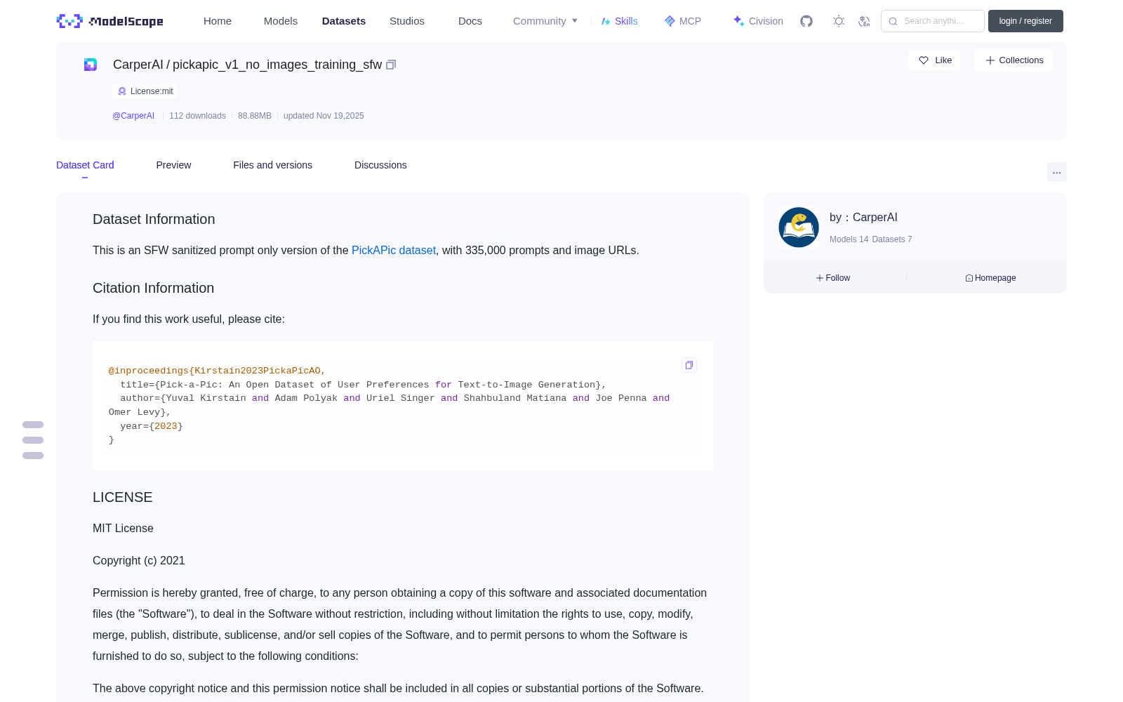Viewport: 1123px width, 702px height.
Task: Open the three-dot more options menu
Action: point(1056,172)
